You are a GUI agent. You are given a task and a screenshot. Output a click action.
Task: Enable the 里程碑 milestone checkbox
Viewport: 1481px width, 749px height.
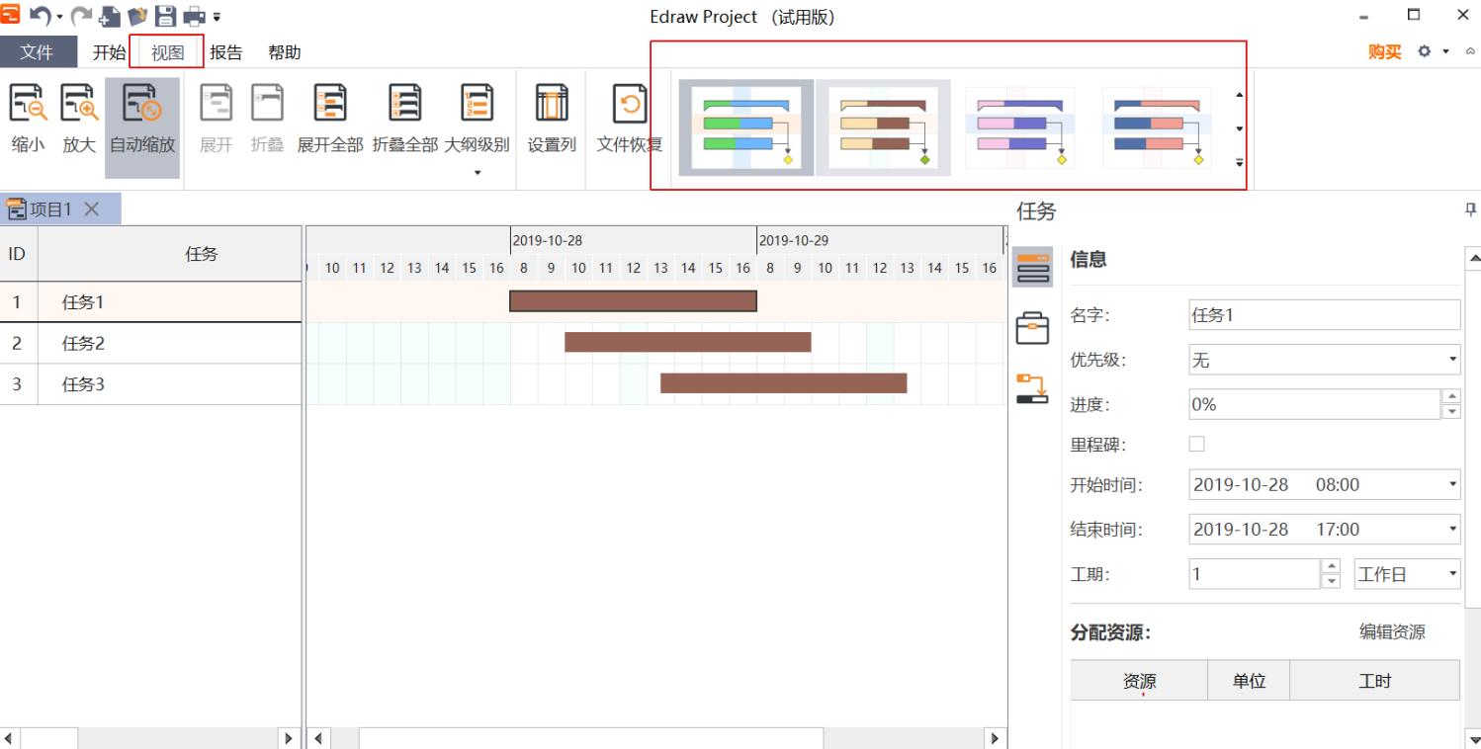[1196, 444]
